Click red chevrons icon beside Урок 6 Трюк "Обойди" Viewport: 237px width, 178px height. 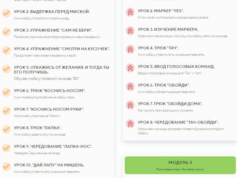pyautogui.click(x=130, y=87)
